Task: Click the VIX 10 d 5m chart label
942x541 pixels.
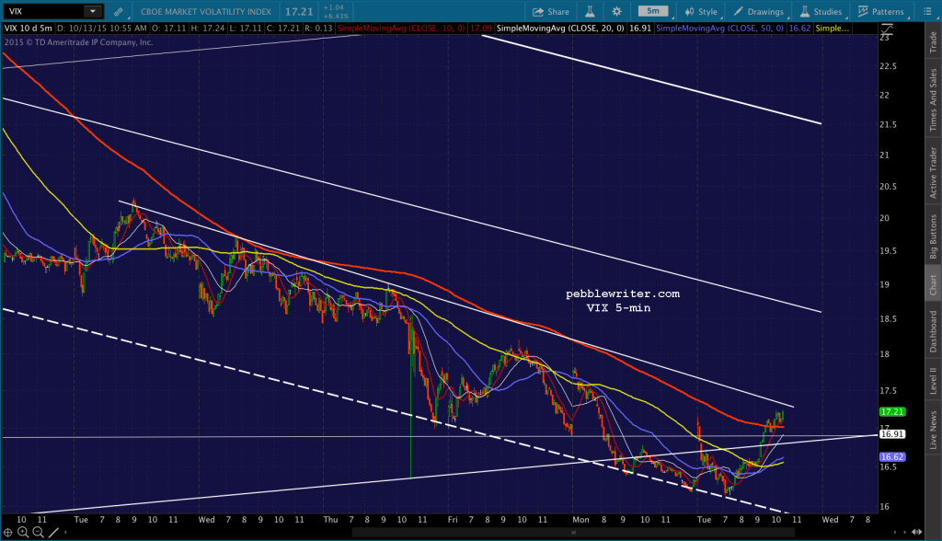Action: click(x=29, y=29)
